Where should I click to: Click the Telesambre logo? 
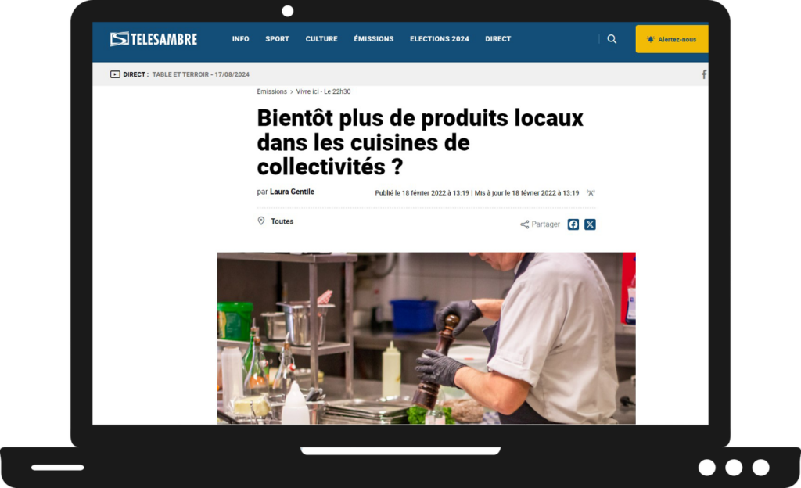153,39
